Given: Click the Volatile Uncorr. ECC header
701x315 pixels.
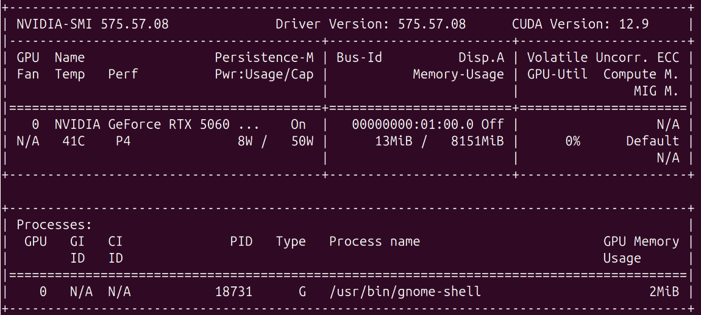Looking at the screenshot, I should (603, 58).
